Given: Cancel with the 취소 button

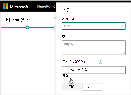Looking at the screenshot, I should pyautogui.click(x=92, y=87).
